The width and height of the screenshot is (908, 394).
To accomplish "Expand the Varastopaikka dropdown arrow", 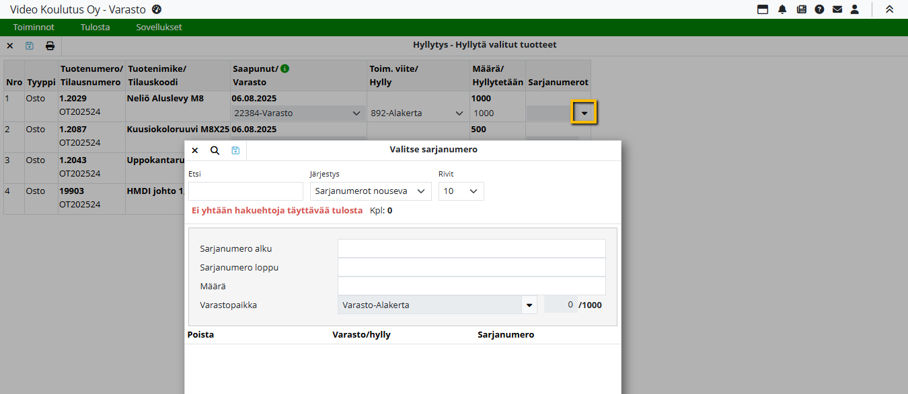I will 529,305.
